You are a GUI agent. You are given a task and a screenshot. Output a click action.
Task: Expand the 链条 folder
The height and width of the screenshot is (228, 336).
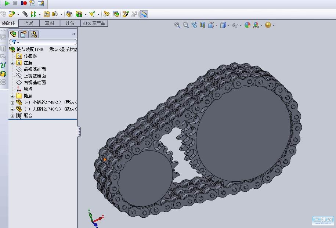[12, 96]
